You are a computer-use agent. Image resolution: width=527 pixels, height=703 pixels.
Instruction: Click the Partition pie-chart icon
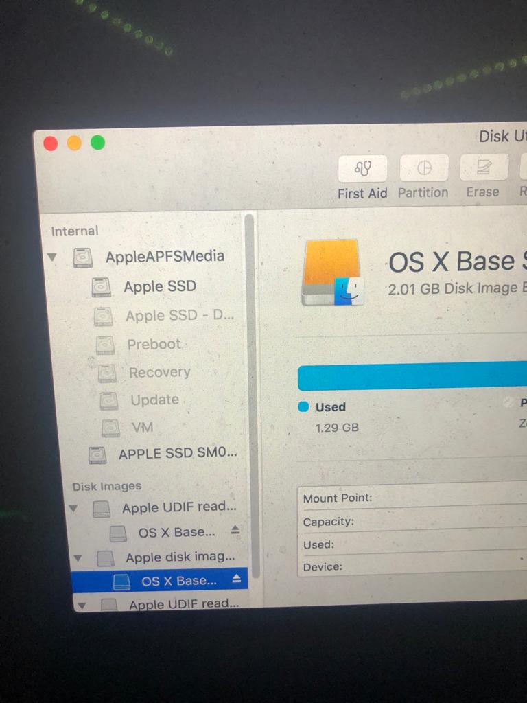tap(424, 168)
